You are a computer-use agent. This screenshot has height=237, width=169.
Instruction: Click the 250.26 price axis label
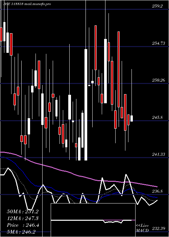[159, 80]
